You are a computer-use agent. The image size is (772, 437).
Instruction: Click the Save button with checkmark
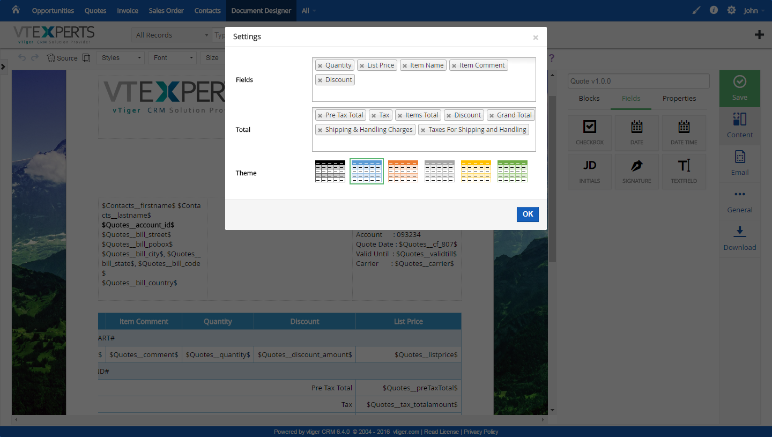pyautogui.click(x=740, y=88)
